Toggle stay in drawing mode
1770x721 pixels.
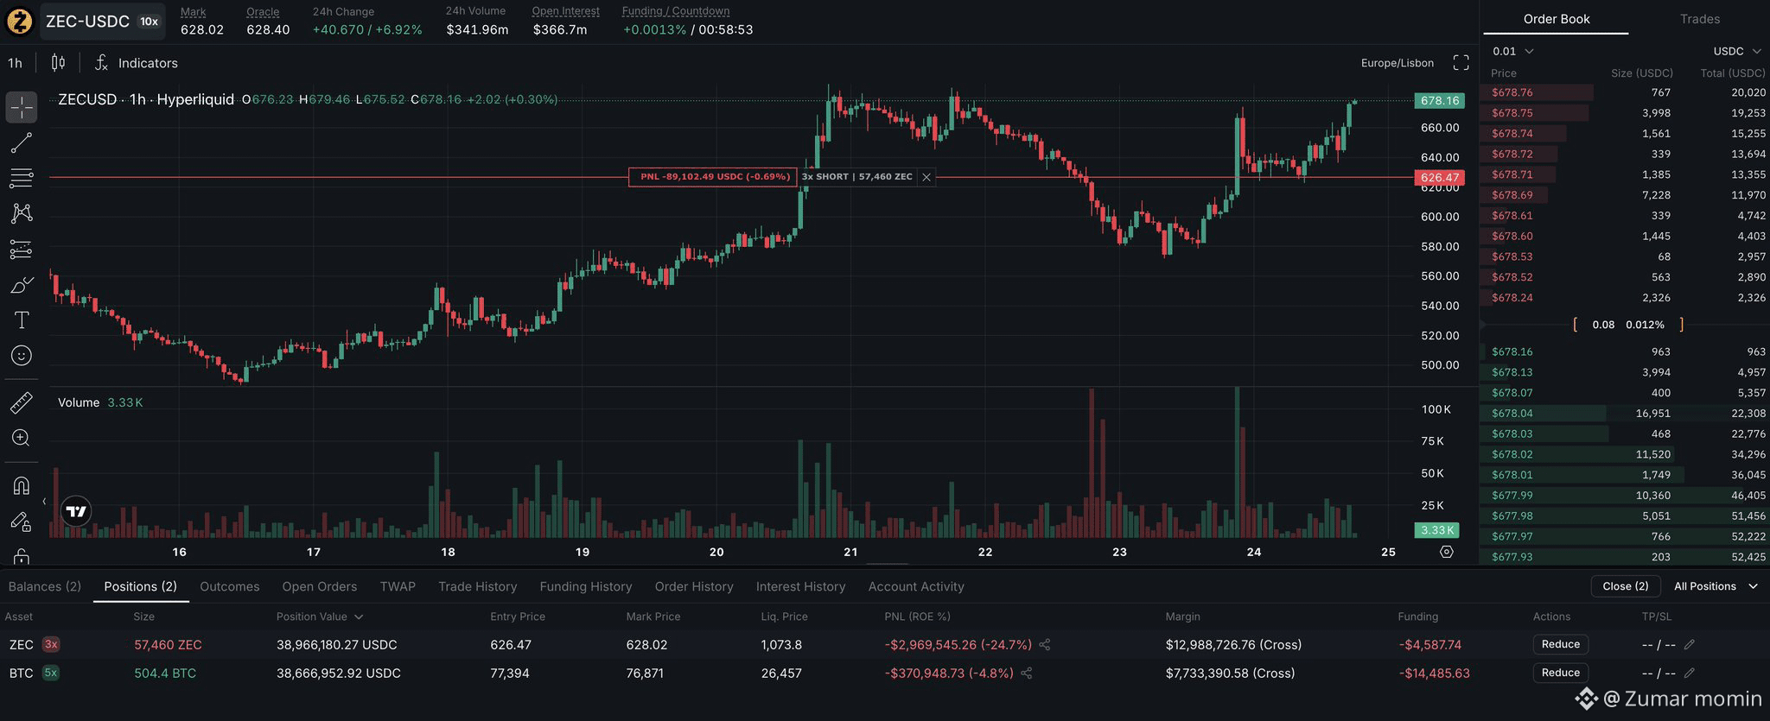click(22, 521)
